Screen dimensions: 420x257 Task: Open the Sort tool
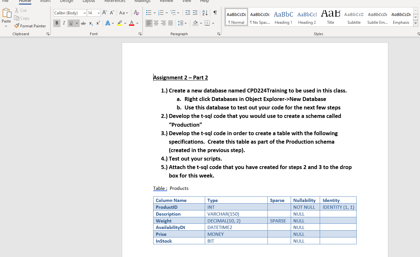[x=205, y=13]
